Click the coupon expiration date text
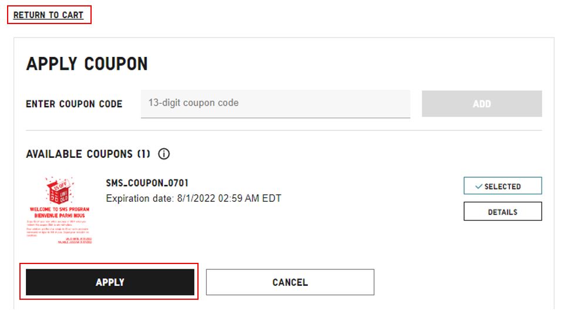Viewport: 561px width, 318px height. point(193,198)
